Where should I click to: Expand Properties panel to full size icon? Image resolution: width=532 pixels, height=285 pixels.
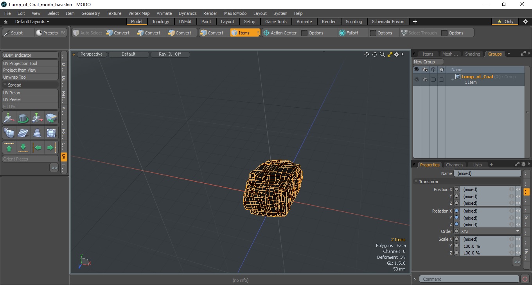[x=517, y=164]
